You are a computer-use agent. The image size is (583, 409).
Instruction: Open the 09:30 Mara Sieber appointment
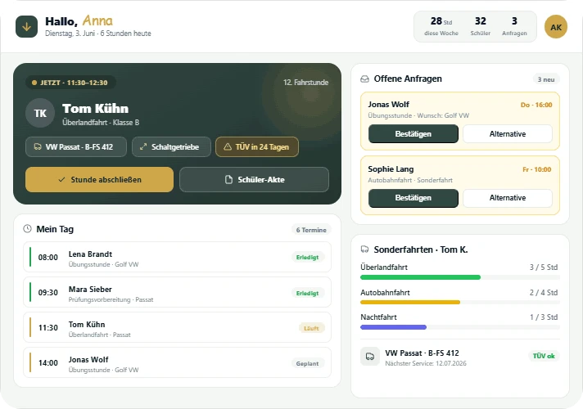pos(177,292)
